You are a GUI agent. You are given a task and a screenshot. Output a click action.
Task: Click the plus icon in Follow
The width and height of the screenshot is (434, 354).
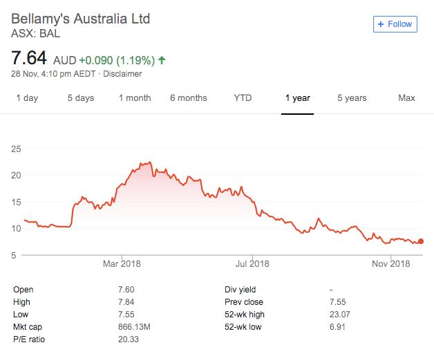pyautogui.click(x=381, y=24)
